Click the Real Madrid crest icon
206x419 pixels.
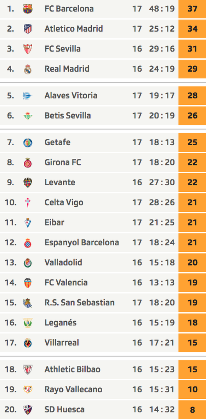pyautogui.click(x=28, y=69)
